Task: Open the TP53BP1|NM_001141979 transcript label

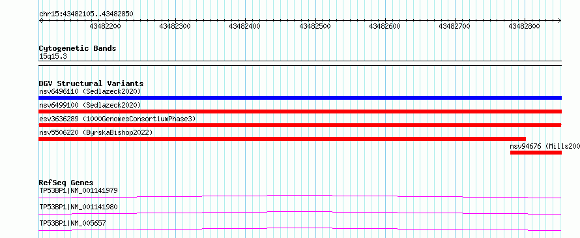Action: (x=78, y=191)
